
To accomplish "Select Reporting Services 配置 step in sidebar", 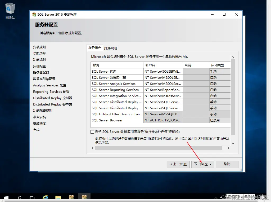I will tap(51, 92).
